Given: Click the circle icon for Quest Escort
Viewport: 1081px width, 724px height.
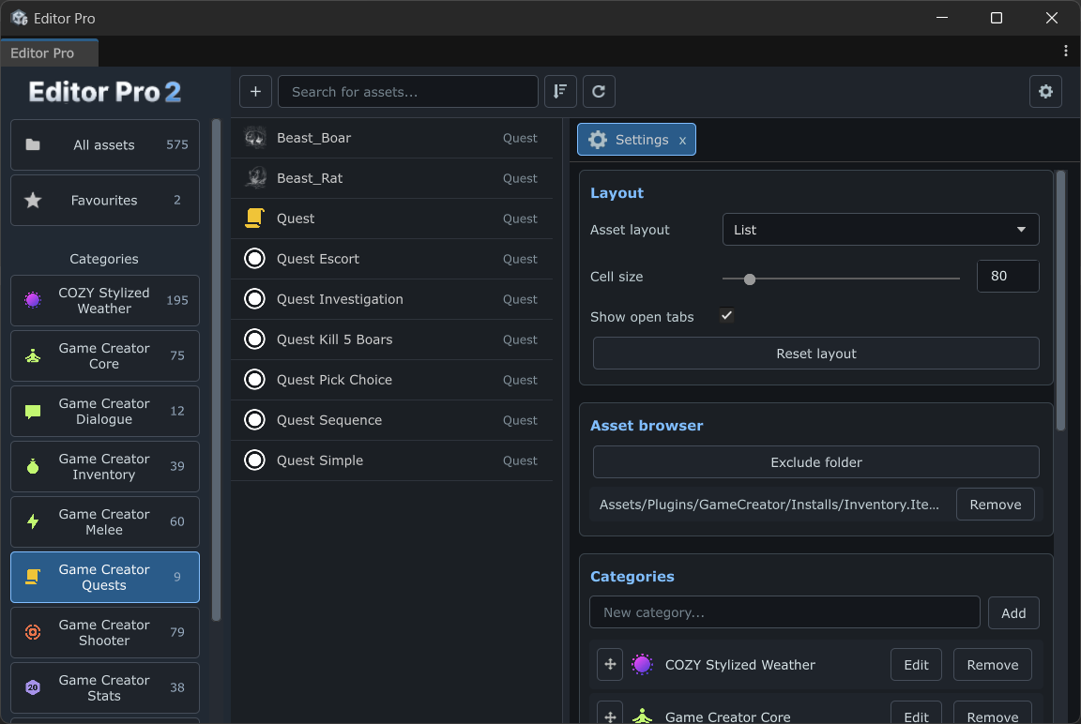Looking at the screenshot, I should click(255, 259).
